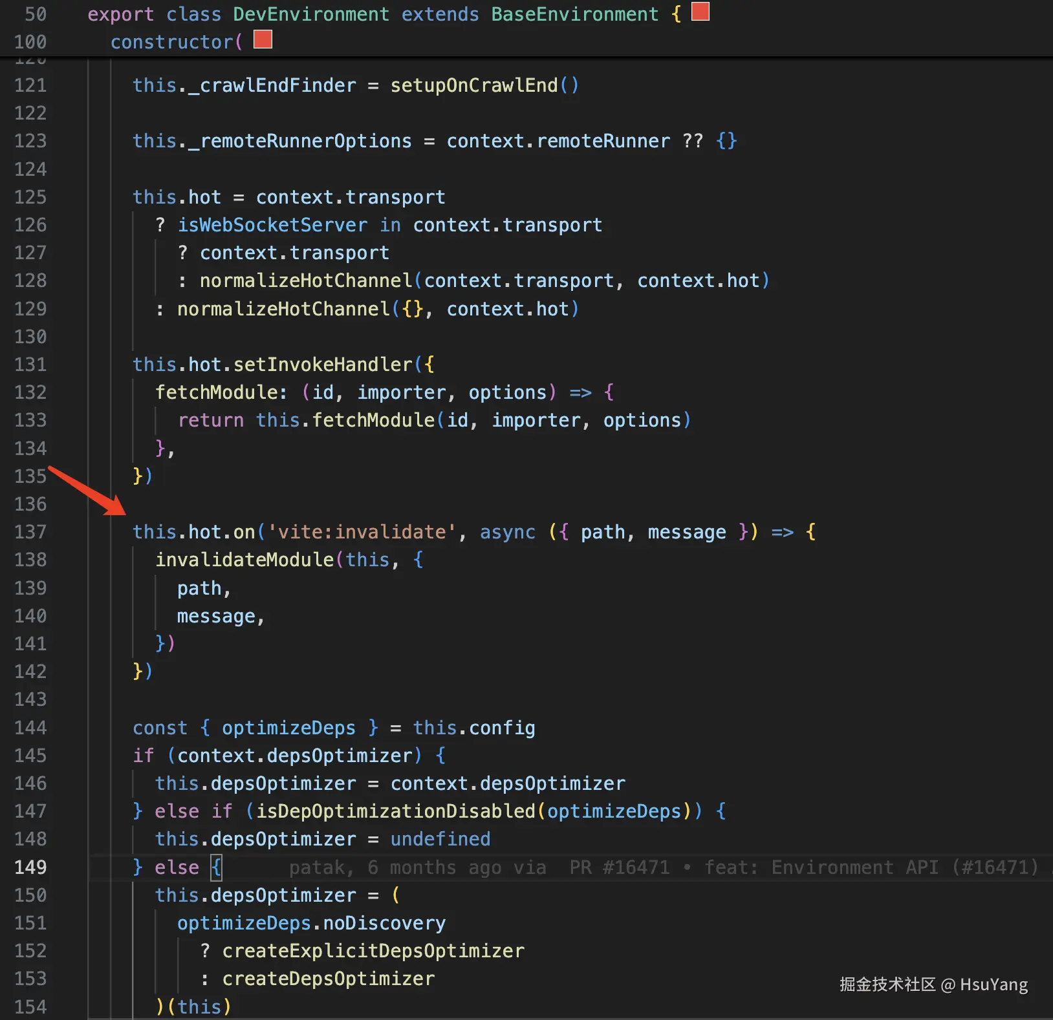Click line number 125 in the gutter
The height and width of the screenshot is (1020, 1053).
30,197
